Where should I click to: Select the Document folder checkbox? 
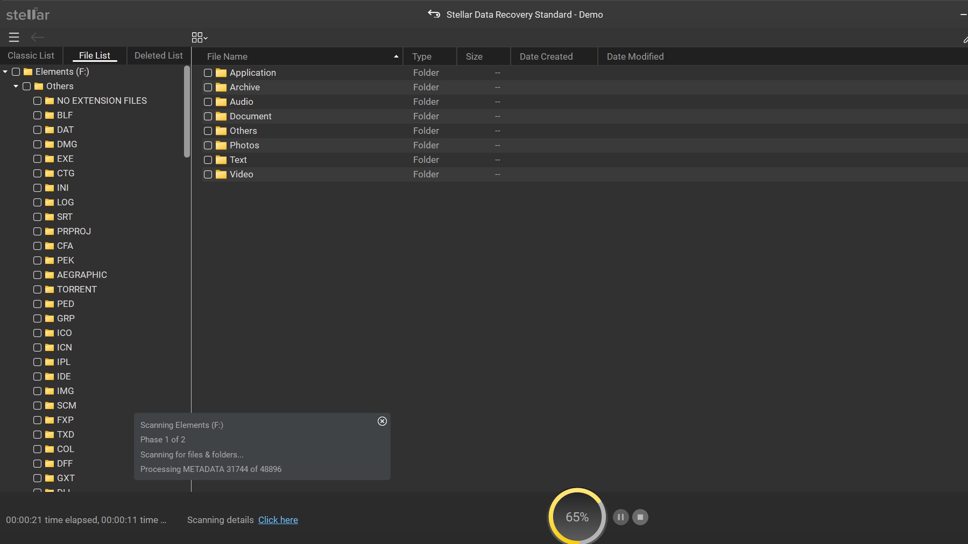pos(208,116)
